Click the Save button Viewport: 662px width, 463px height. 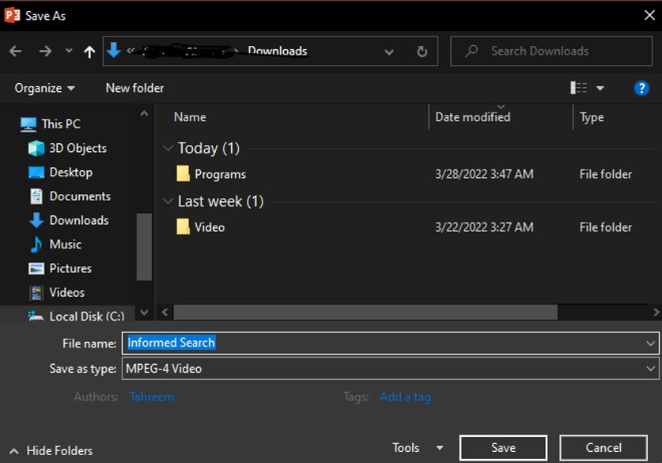pos(503,448)
